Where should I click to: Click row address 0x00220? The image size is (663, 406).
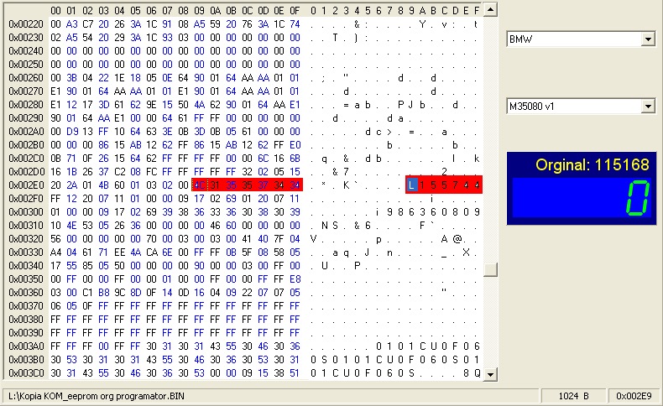(x=26, y=24)
